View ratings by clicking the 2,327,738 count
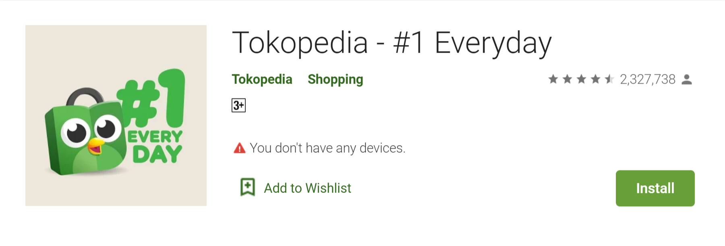 [x=647, y=79]
